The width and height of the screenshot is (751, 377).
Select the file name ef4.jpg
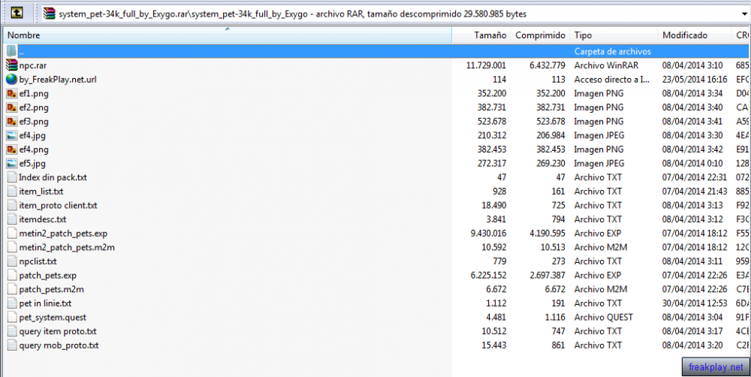pyautogui.click(x=32, y=136)
